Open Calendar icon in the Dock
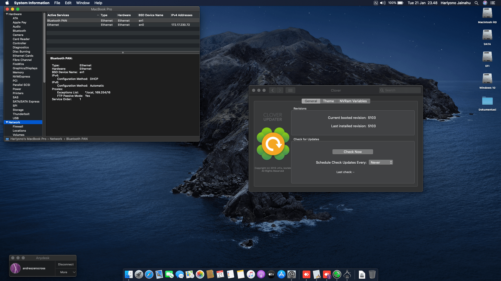This screenshot has width=501, height=281. tap(220, 274)
